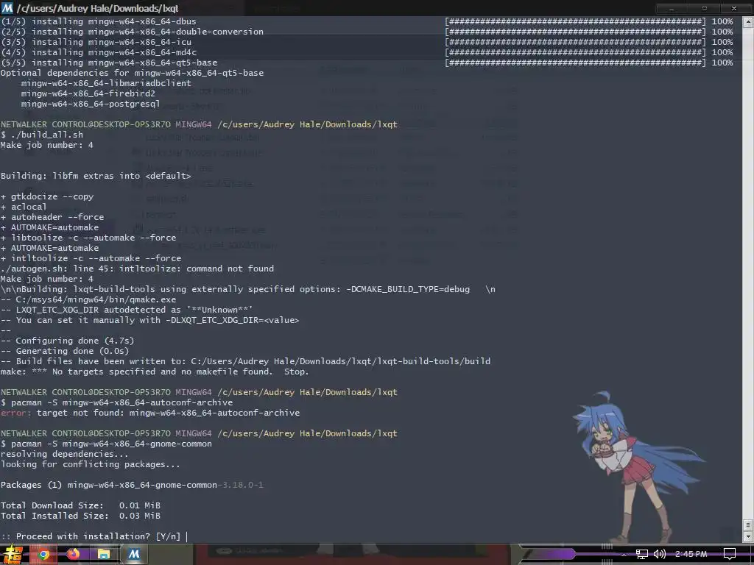Open the volume control tray icon
754x565 pixels.
coord(659,555)
